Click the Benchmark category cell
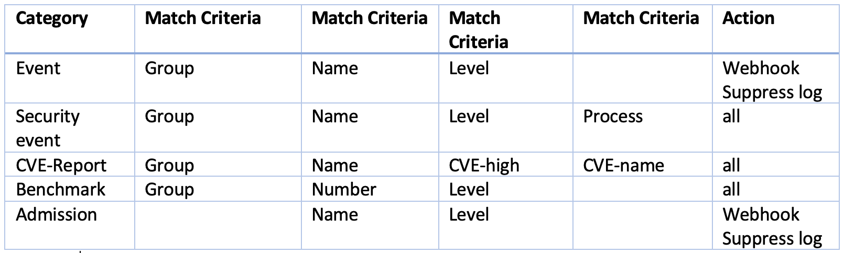 [x=60, y=189]
